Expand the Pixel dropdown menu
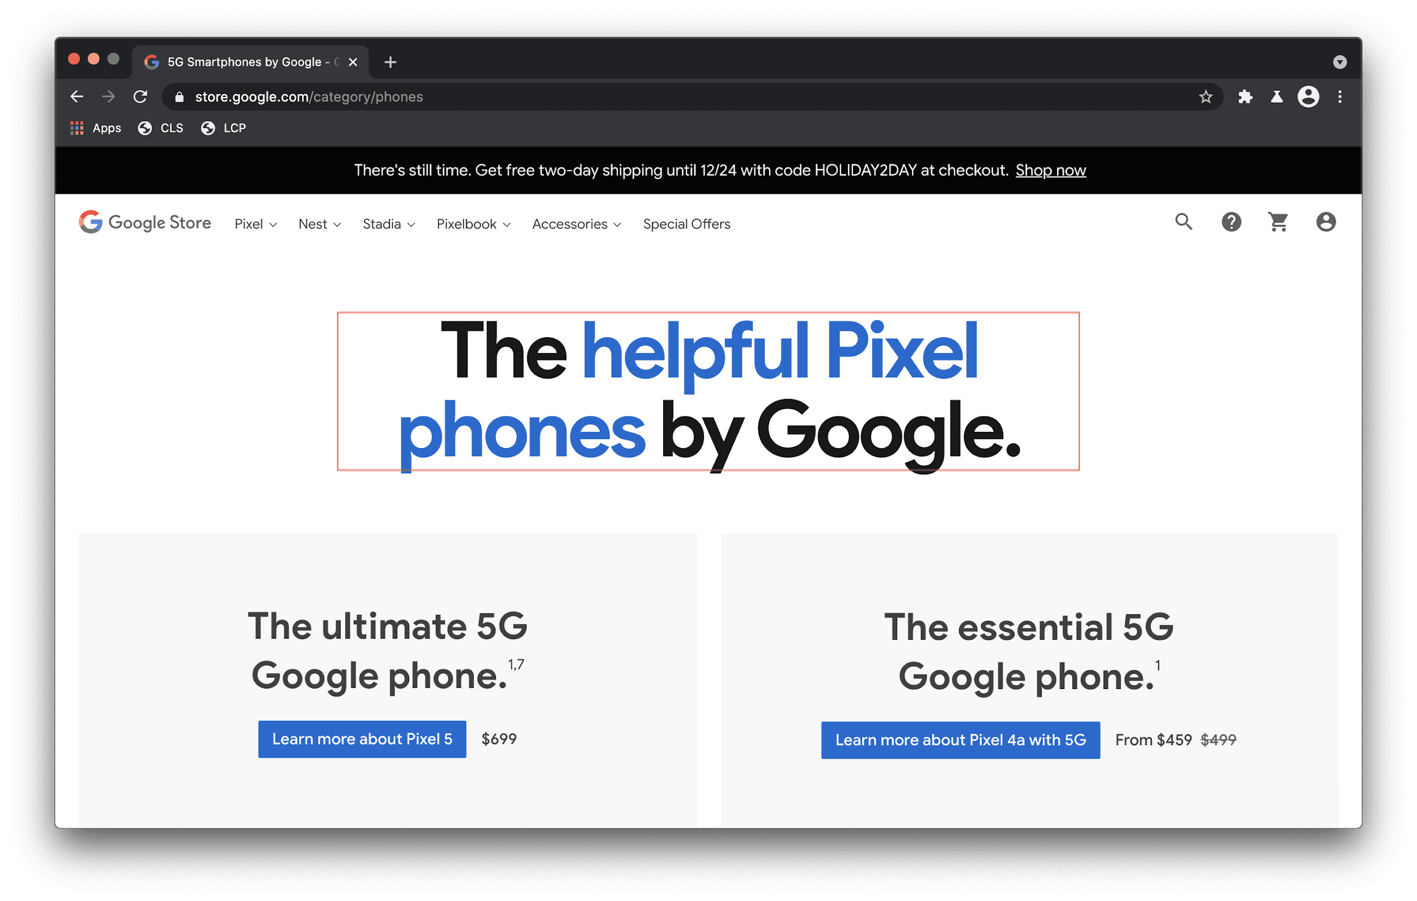 coord(254,224)
